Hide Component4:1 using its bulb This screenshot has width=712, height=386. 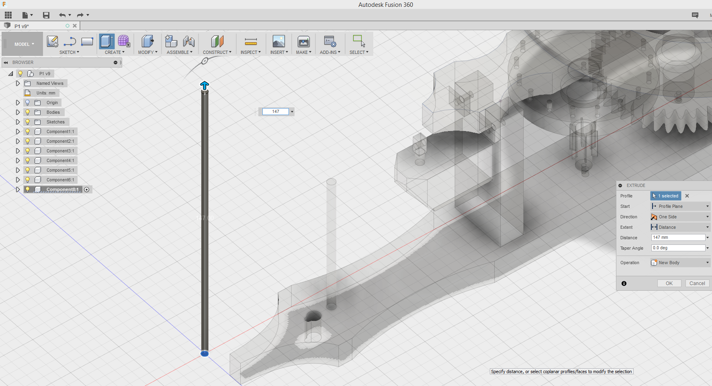(28, 160)
